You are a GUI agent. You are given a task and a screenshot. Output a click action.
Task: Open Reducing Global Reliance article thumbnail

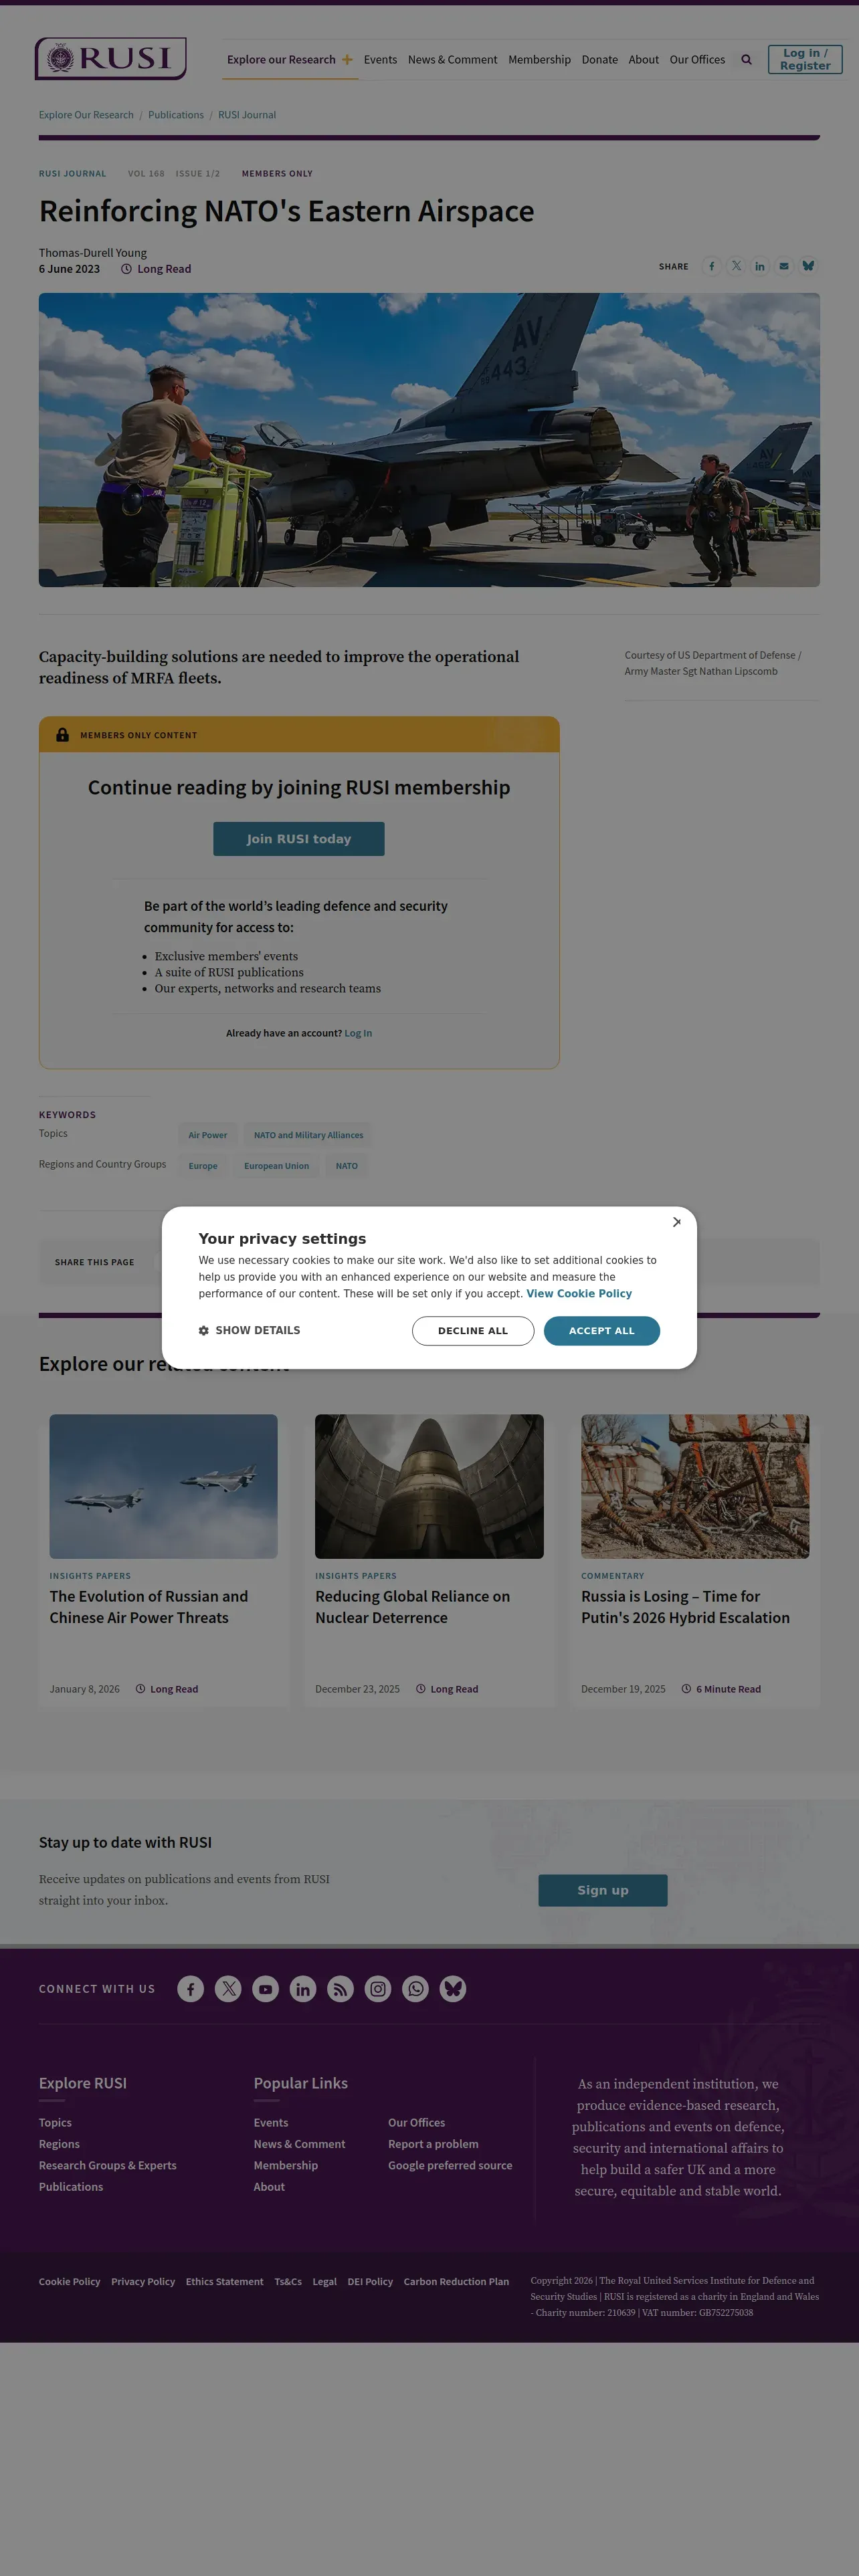pyautogui.click(x=429, y=1486)
